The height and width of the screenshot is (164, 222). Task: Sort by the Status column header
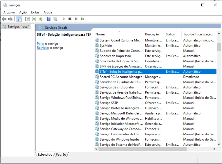pos(173,34)
